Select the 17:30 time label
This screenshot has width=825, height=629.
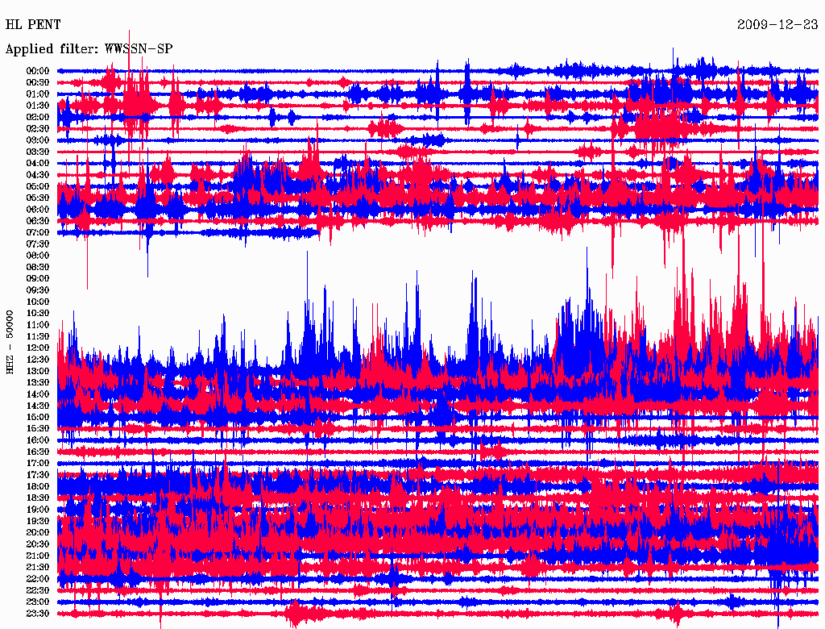pos(38,475)
